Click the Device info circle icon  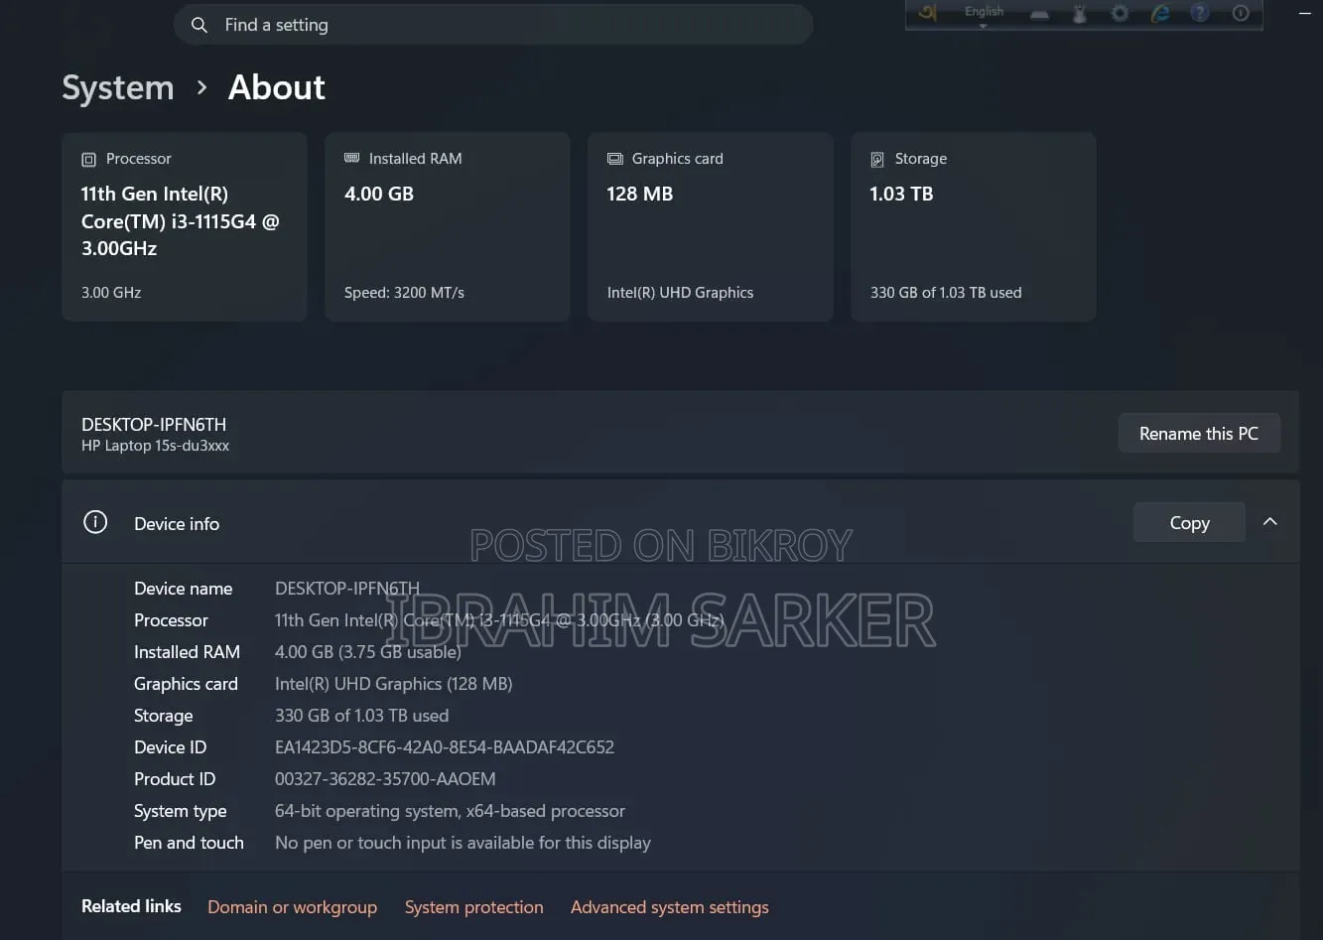[95, 522]
